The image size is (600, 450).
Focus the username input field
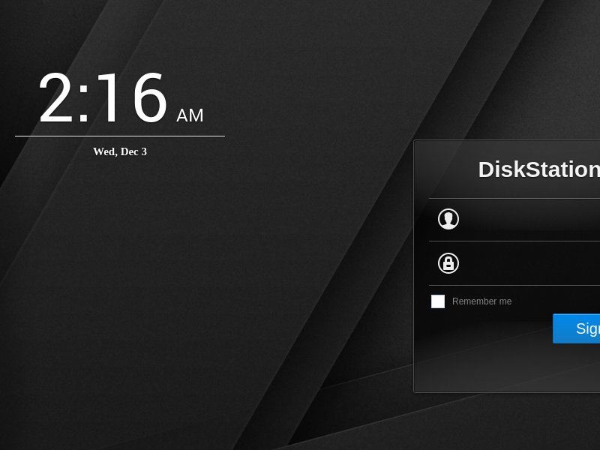point(532,220)
